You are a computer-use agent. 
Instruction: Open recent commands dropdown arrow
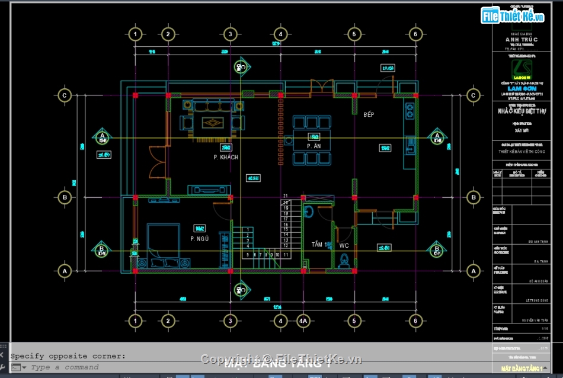pyautogui.click(x=24, y=367)
